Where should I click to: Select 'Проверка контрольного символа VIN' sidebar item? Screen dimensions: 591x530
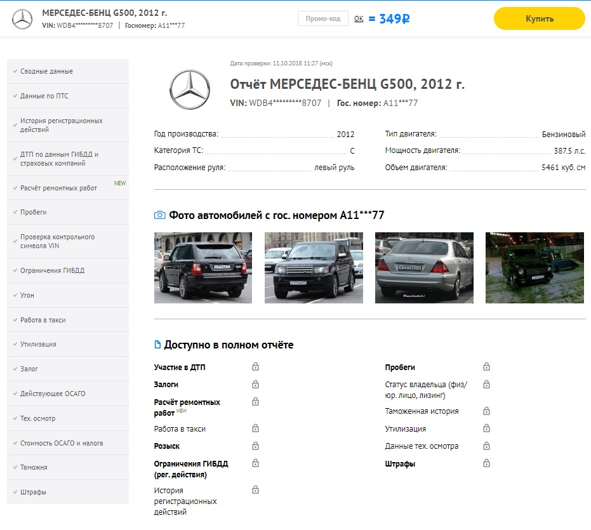68,241
